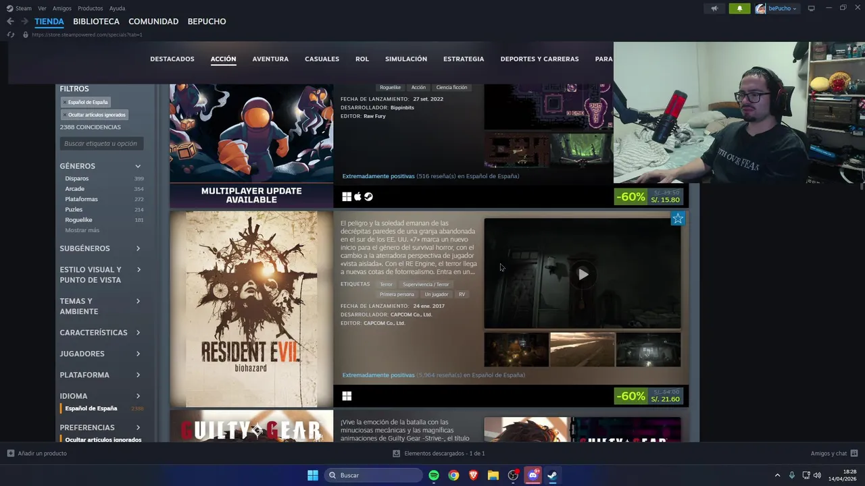The height and width of the screenshot is (486, 865).
Task: Open the Guilty Gear Strive banner
Action: [251, 426]
